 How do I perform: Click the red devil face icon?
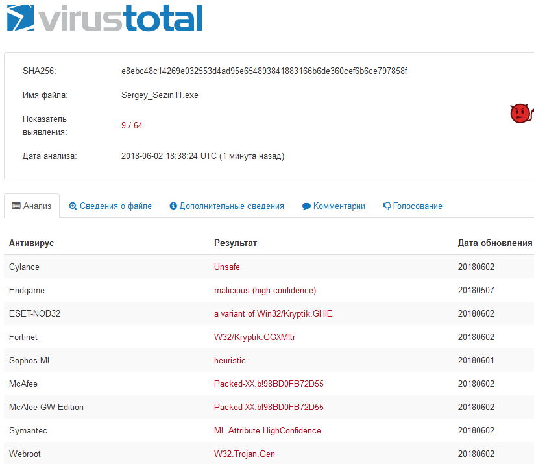(520, 114)
